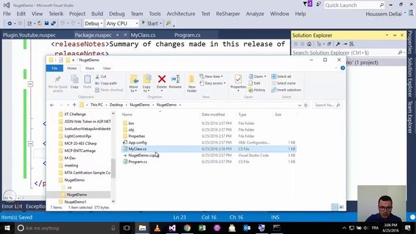This screenshot has width=416, height=234.
Task: Open Build menu in Visual Studio
Action: click(x=97, y=14)
